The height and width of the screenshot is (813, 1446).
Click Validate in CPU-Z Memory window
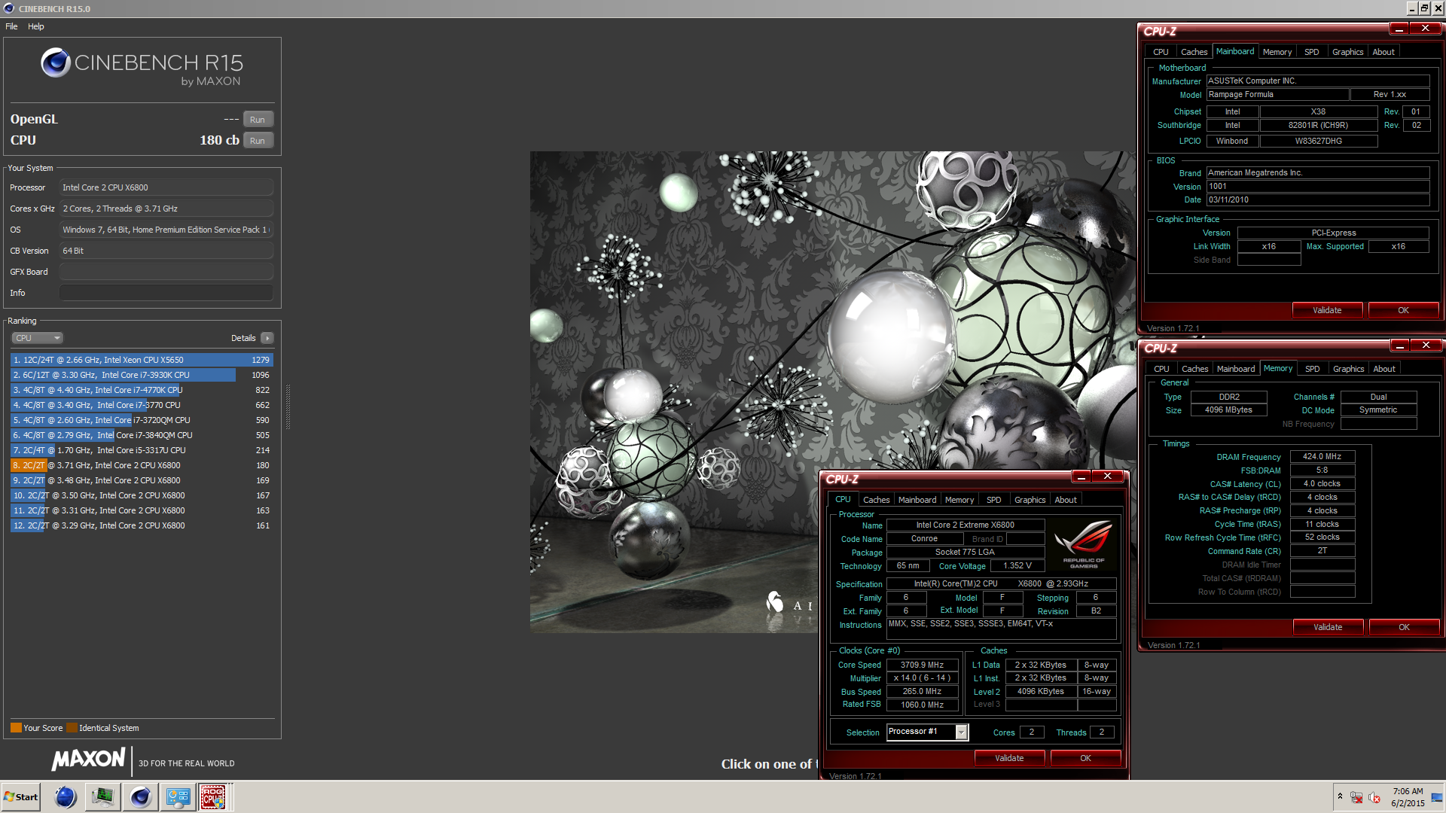point(1328,627)
